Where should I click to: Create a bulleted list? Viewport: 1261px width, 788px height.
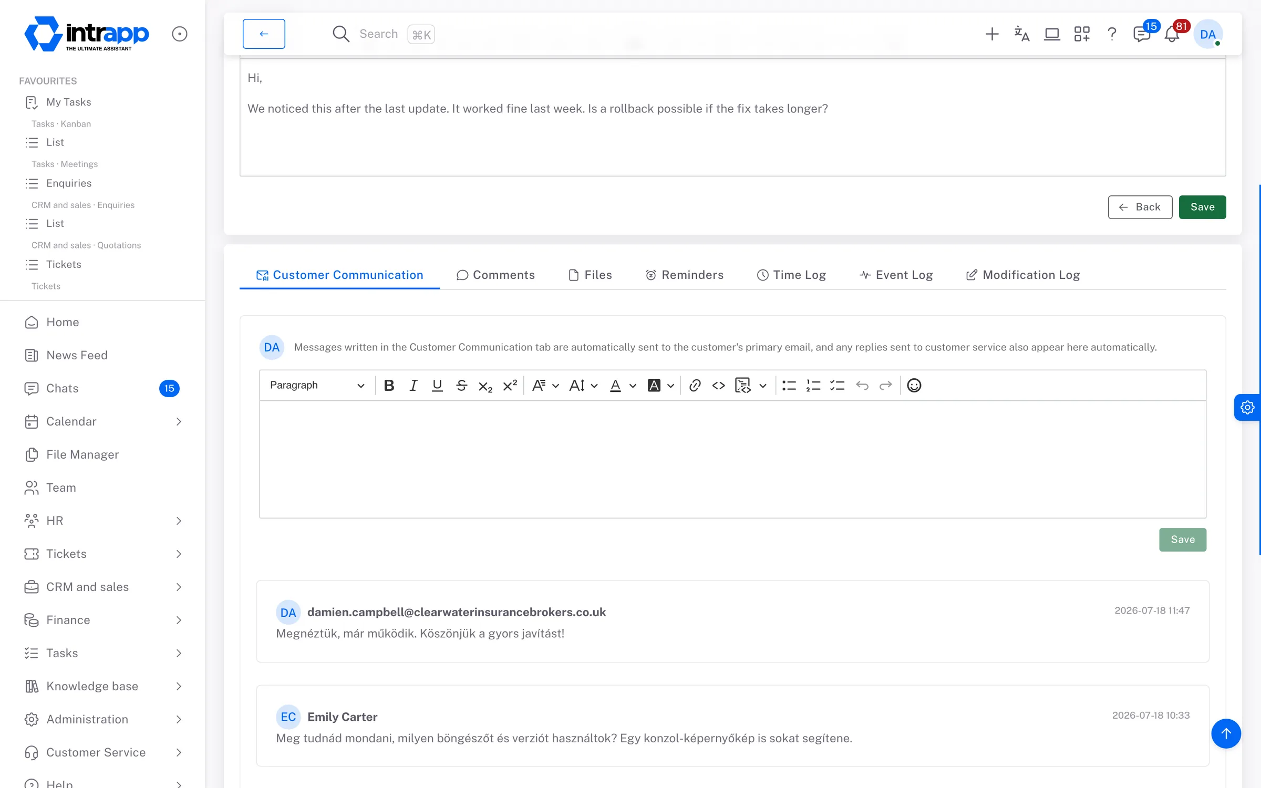(789, 386)
